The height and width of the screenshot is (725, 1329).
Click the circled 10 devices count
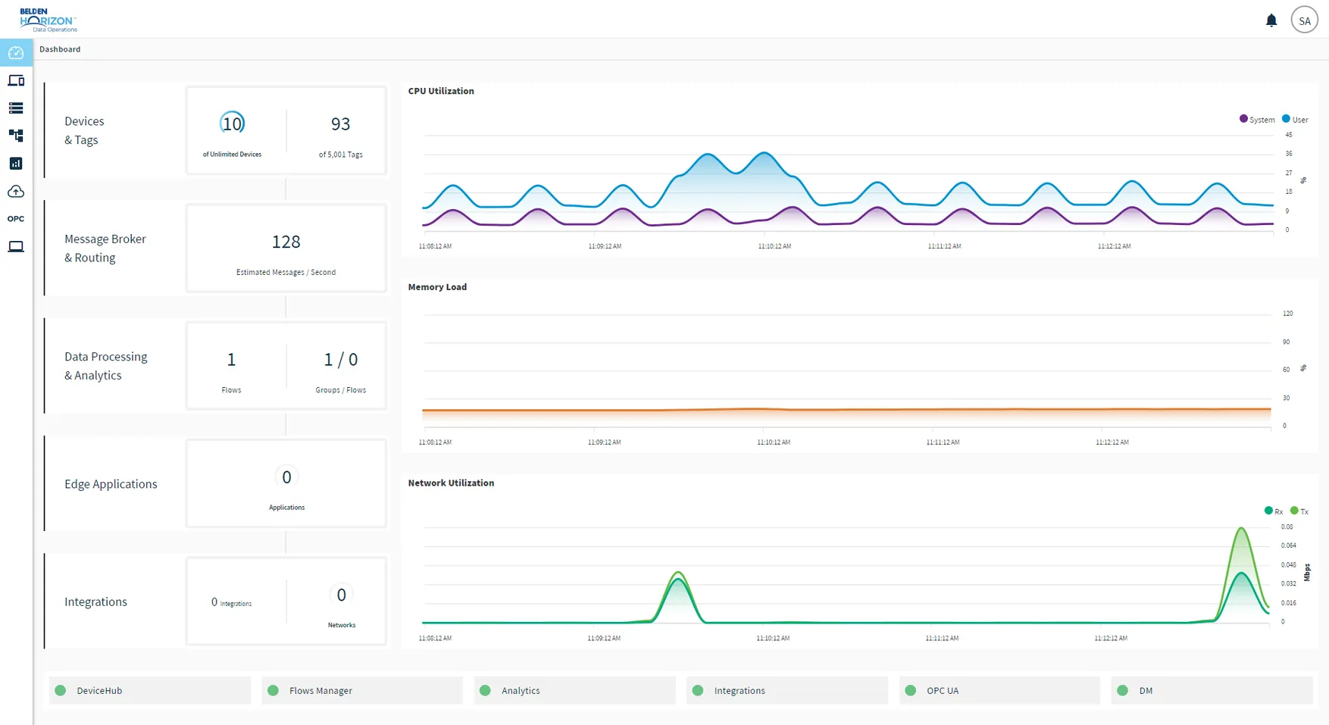point(232,123)
